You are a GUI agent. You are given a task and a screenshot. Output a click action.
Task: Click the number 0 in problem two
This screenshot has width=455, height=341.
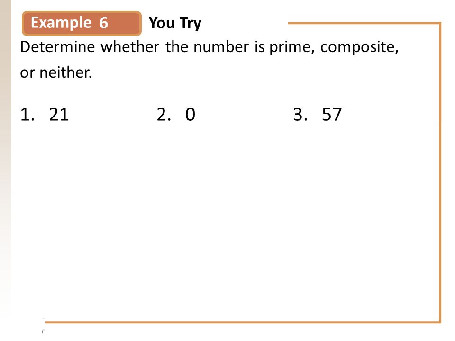191,114
